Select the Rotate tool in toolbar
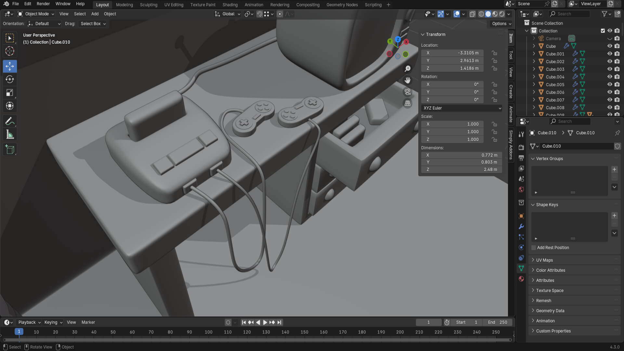 pyautogui.click(x=10, y=79)
